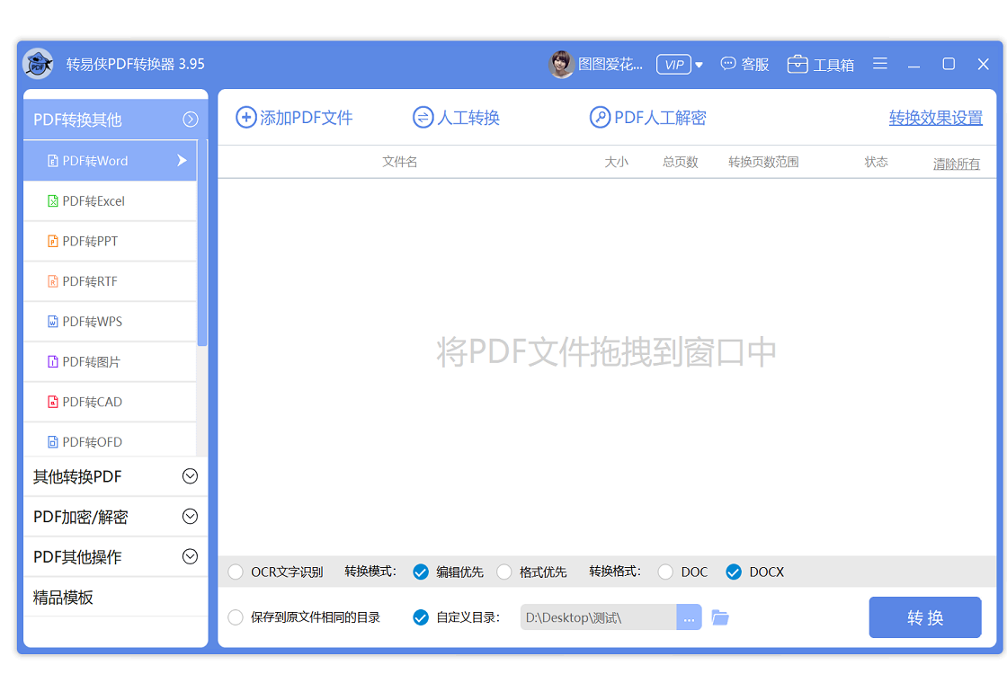Click the PDF转WPS file icon

pos(53,322)
